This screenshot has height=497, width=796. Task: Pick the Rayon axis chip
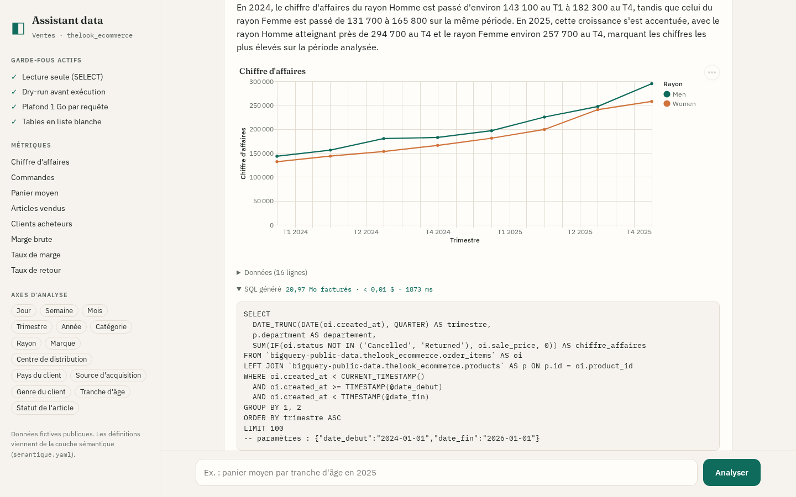(x=26, y=343)
